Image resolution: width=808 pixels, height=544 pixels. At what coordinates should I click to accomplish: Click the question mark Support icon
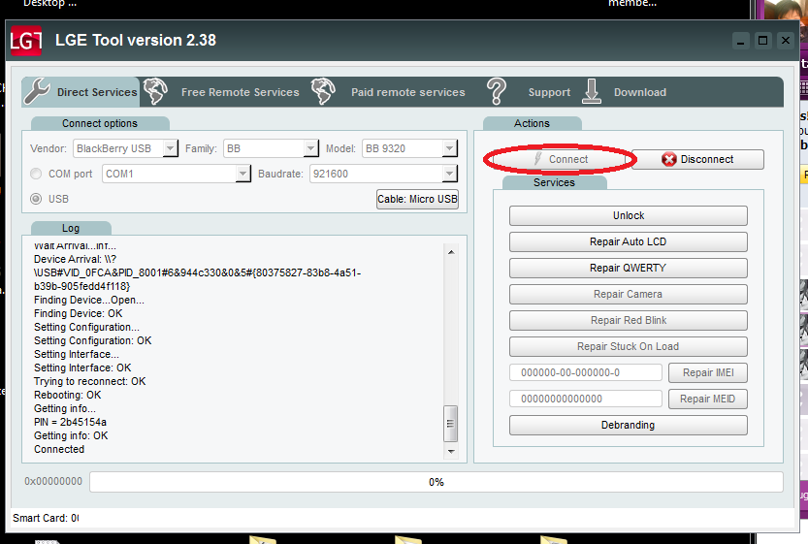click(497, 91)
